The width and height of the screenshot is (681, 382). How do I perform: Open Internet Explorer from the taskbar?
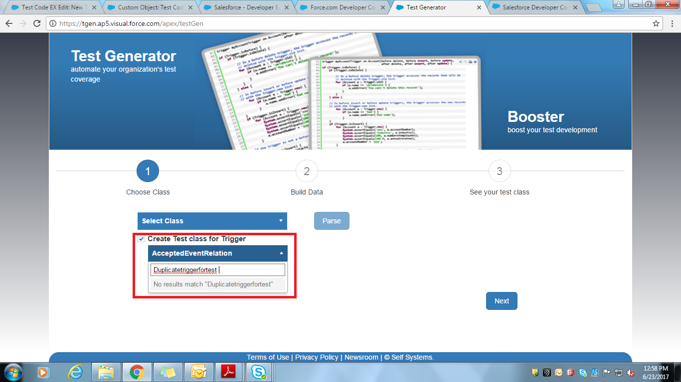click(x=75, y=372)
